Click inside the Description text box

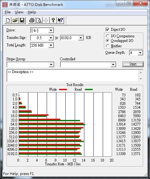(73, 76)
